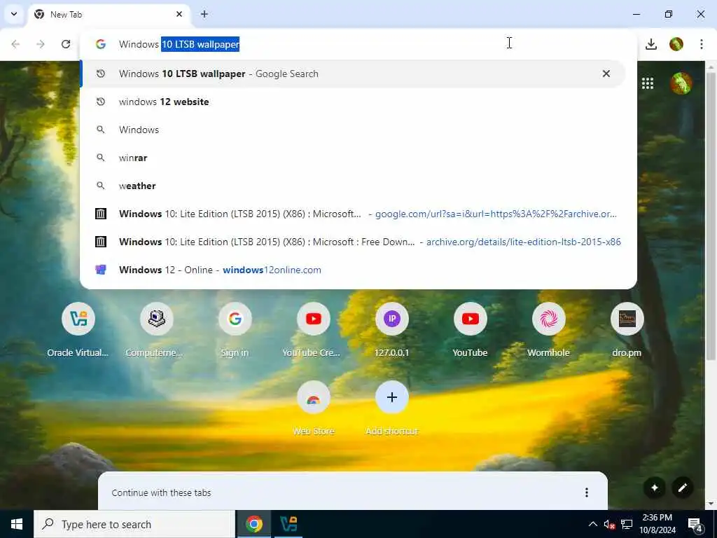
Task: Open the Google apps grid icon
Action: pos(648,83)
